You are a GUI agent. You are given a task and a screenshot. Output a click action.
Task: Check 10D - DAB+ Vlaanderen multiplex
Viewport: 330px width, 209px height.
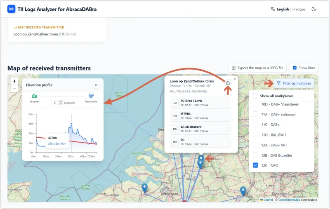[255, 104]
